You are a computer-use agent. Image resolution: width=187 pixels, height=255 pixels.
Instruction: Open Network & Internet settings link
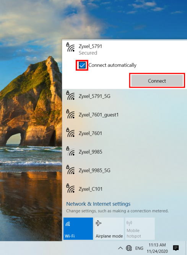[98, 204]
